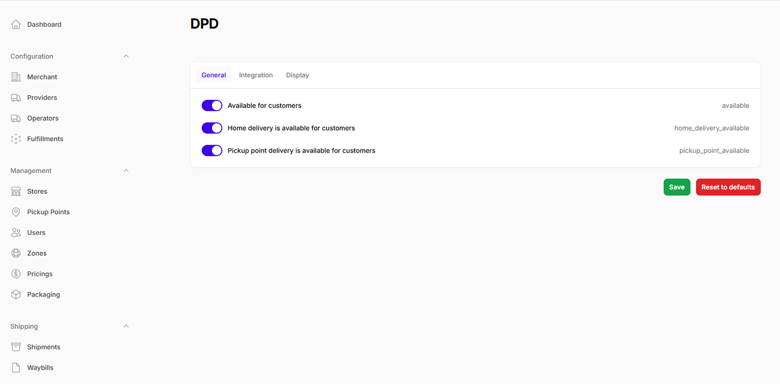The height and width of the screenshot is (384, 780).
Task: Collapse the Configuration section chevron
Action: [126, 56]
